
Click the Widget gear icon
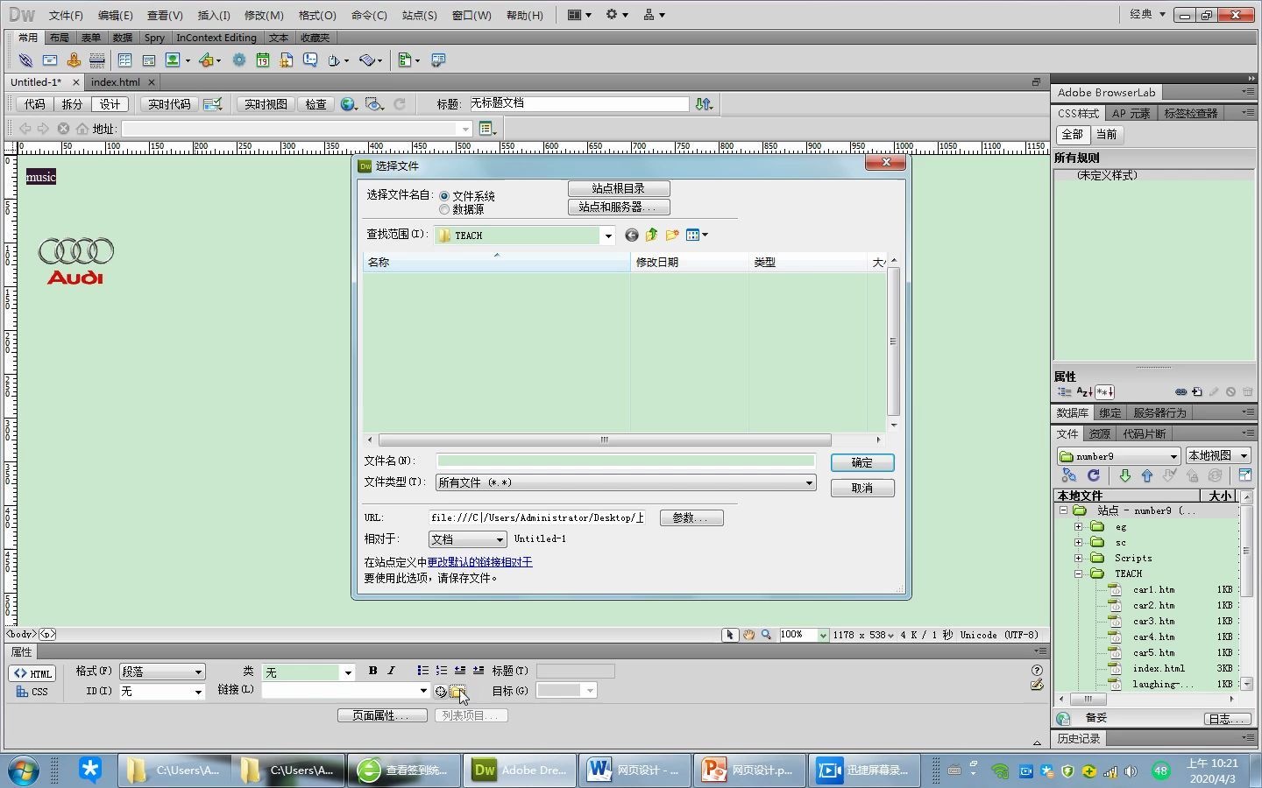click(x=238, y=60)
